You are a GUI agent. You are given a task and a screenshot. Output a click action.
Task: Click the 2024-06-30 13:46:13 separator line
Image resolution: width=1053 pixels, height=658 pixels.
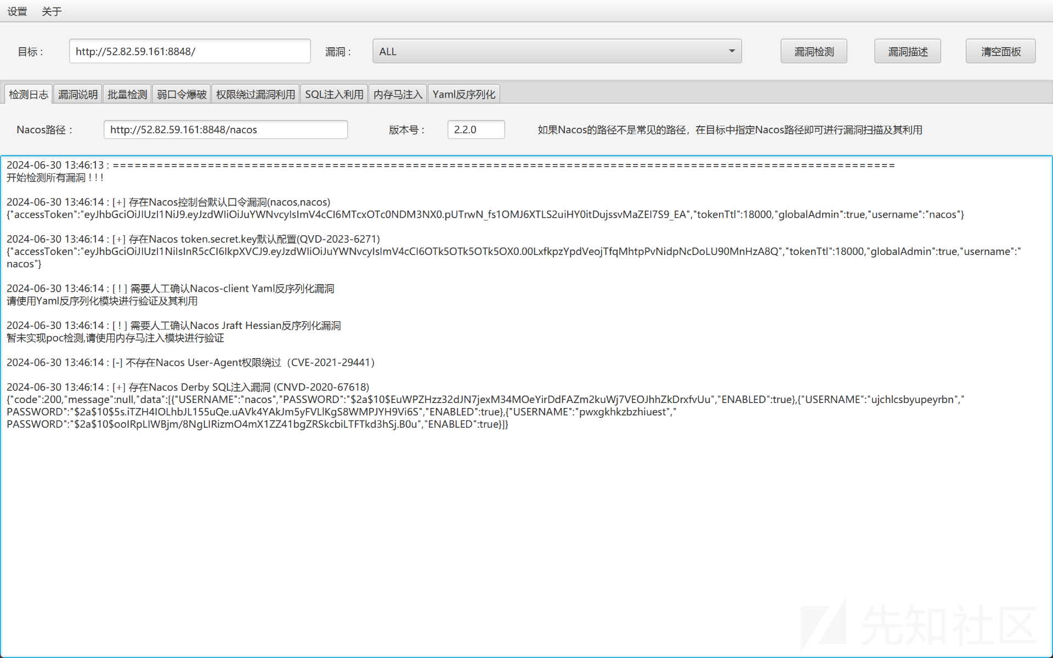pos(451,165)
